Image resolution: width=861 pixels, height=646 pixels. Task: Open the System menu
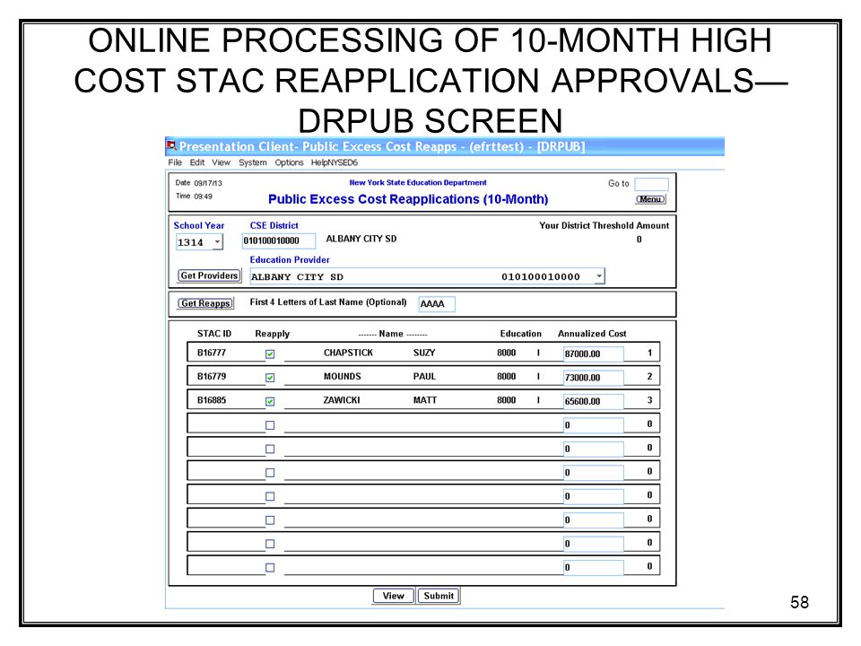253,162
